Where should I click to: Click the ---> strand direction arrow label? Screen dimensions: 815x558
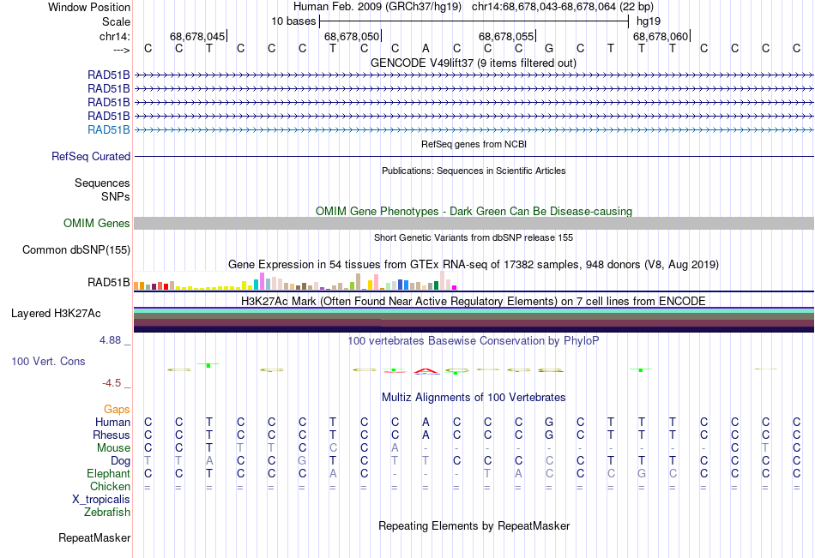click(121, 50)
